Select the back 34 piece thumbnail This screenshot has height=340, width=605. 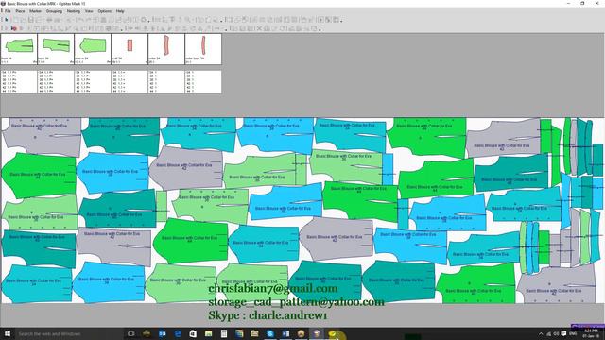[x=56, y=49]
